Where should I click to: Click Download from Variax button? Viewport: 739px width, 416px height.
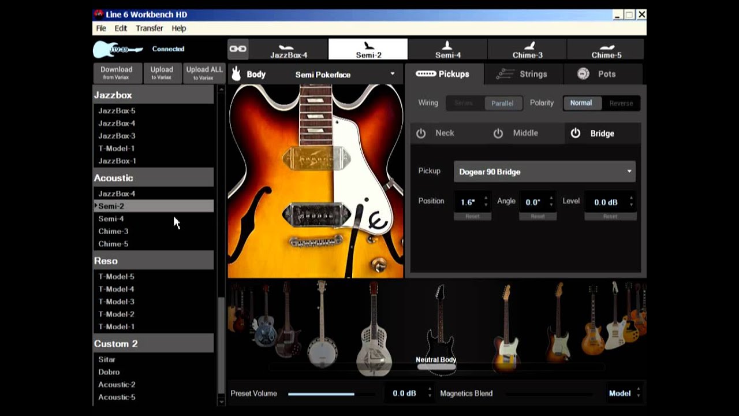coord(117,73)
